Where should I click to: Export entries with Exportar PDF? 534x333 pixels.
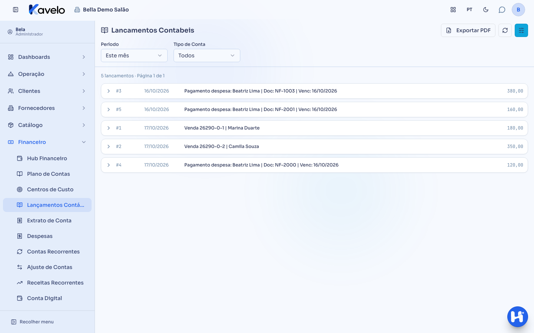(468, 30)
